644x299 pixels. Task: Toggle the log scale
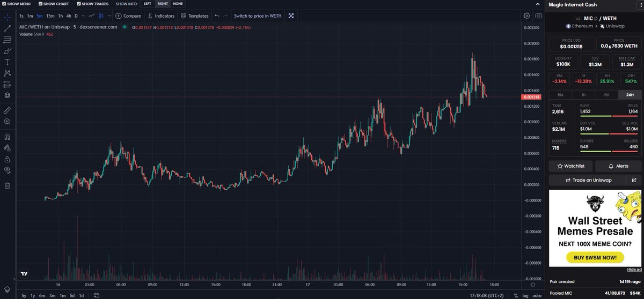point(525,295)
